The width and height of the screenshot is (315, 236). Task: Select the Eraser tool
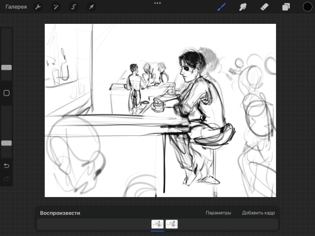click(265, 7)
